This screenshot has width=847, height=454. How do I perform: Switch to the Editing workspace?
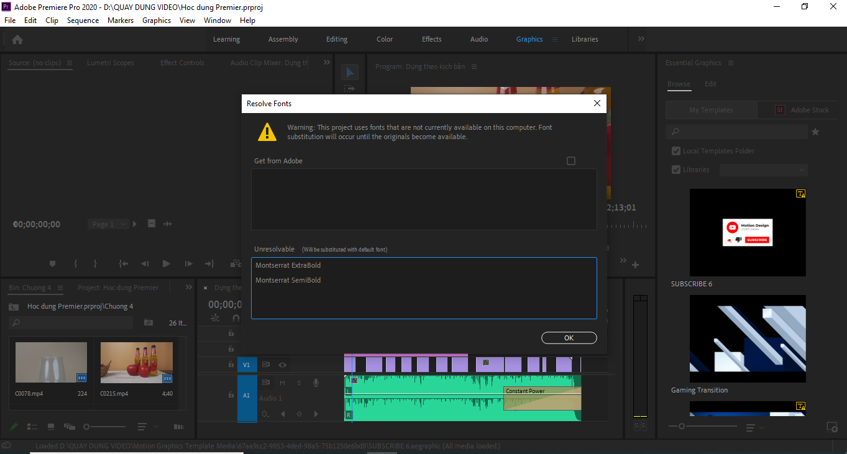click(x=337, y=39)
